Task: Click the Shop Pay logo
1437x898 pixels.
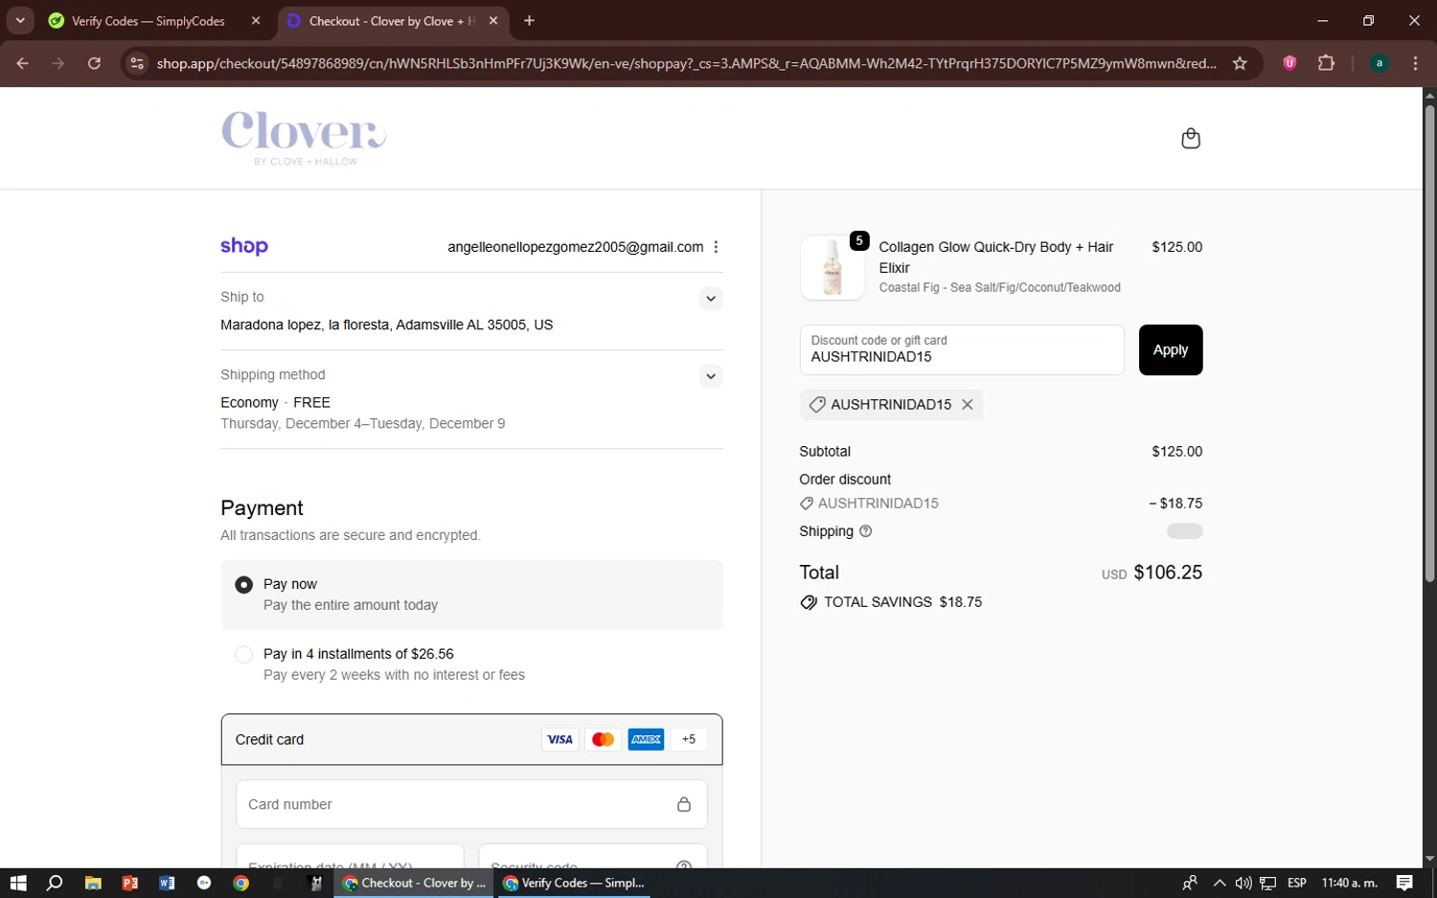Action: [x=244, y=246]
